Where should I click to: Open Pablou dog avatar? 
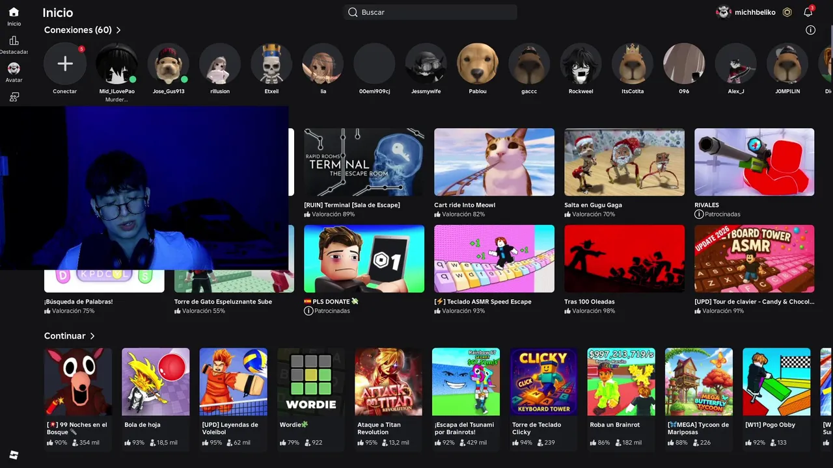pos(478,64)
